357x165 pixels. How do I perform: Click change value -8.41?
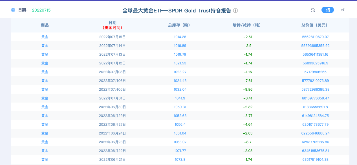248,98
